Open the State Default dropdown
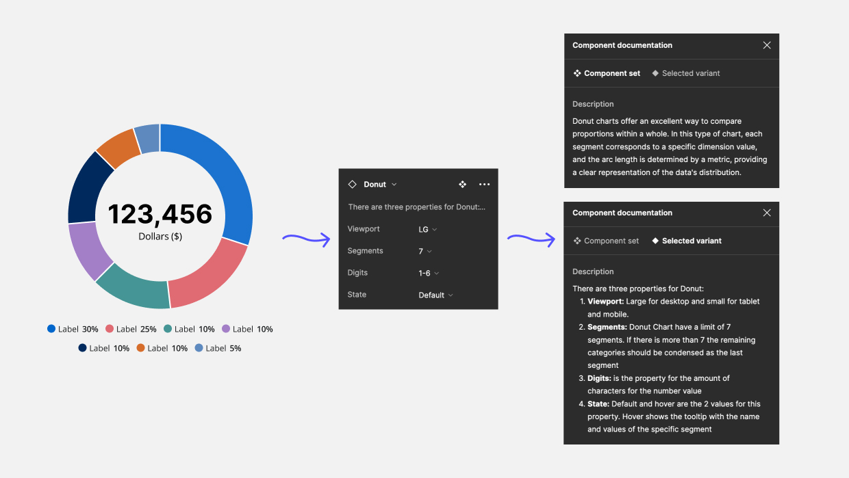Image resolution: width=849 pixels, height=478 pixels. click(x=436, y=295)
